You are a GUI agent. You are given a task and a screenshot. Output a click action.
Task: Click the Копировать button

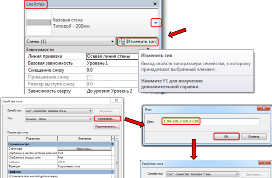coord(107,119)
